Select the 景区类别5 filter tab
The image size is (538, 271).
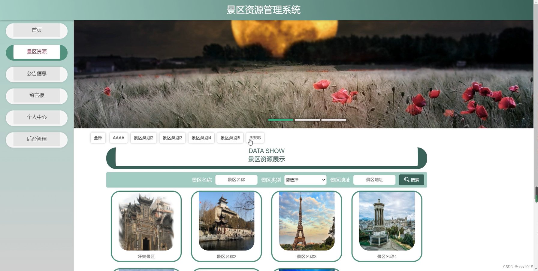click(230, 138)
